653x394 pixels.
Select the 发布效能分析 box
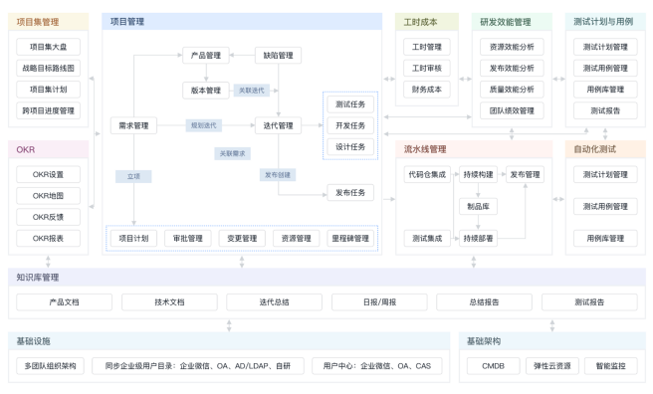tap(512, 68)
